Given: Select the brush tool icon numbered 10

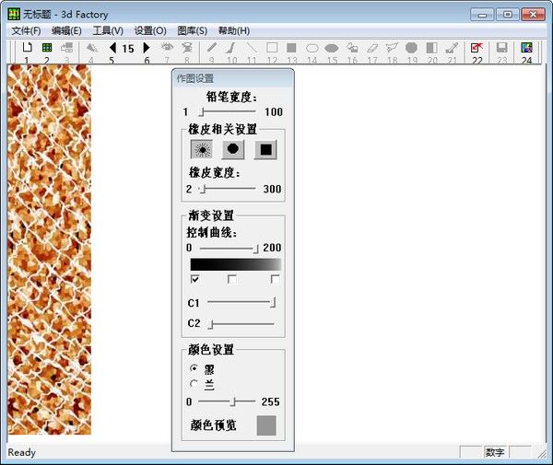Looking at the screenshot, I should (x=231, y=47).
